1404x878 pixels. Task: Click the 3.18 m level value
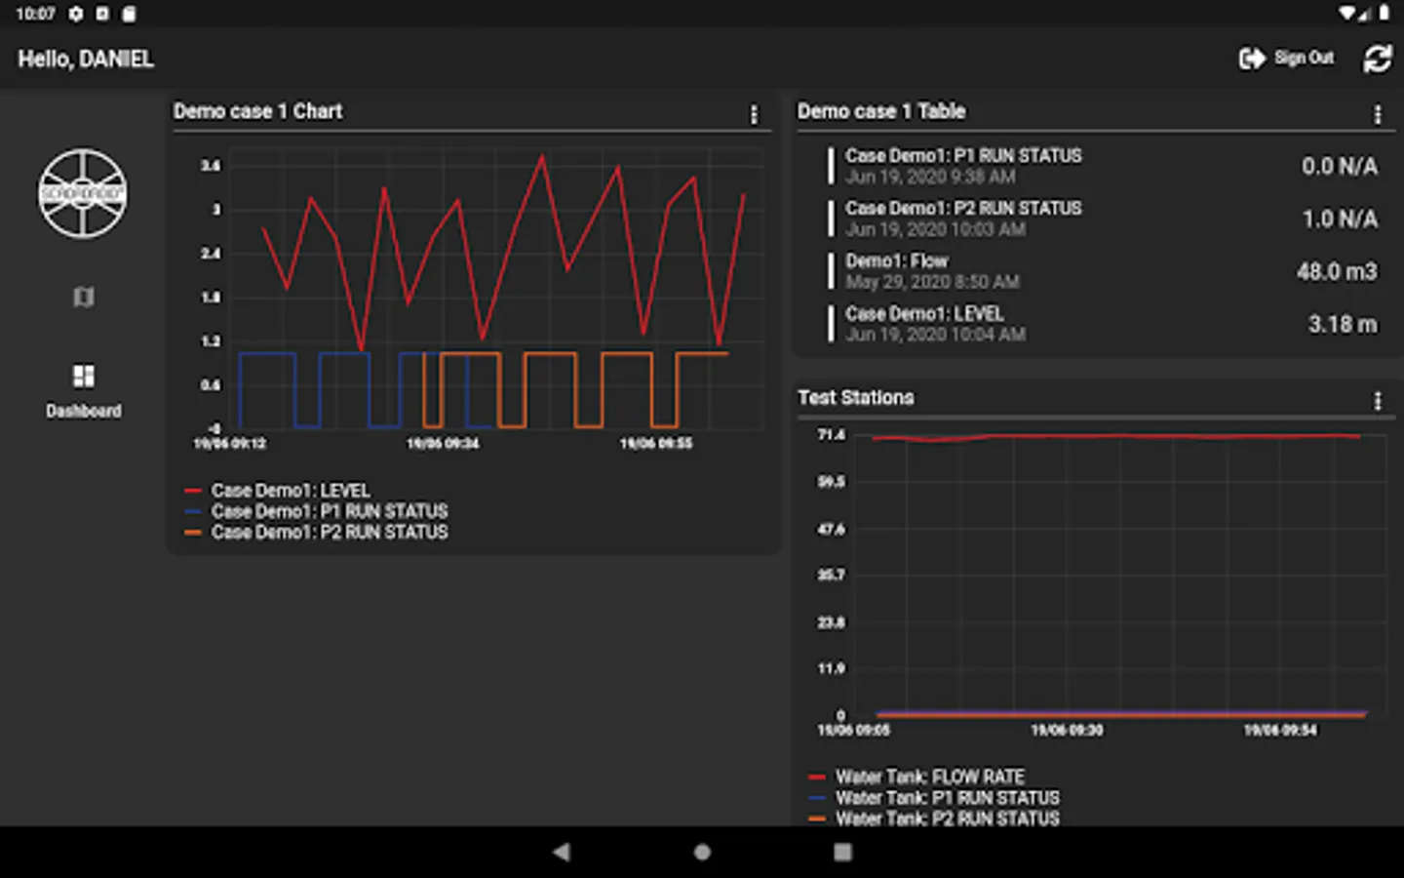pos(1343,325)
